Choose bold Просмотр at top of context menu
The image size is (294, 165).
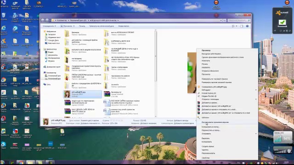coord(206,50)
